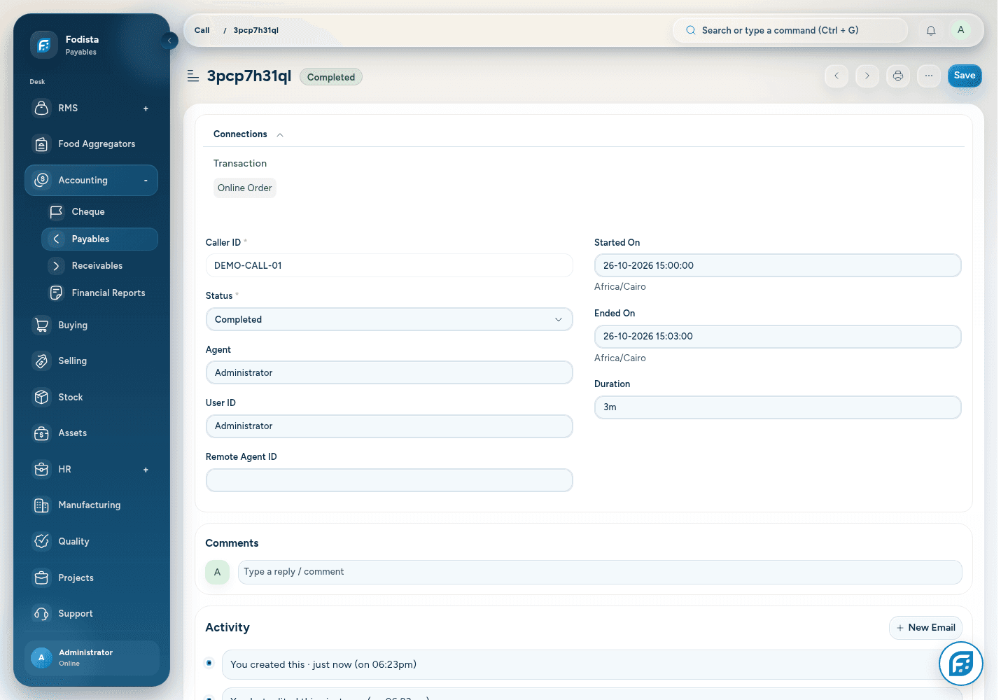Click the Caller ID field
Viewport: 1008px width, 700px height.
[x=389, y=265]
